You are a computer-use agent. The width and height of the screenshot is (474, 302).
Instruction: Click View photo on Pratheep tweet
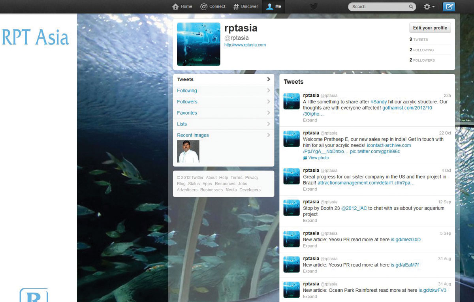tap(318, 158)
